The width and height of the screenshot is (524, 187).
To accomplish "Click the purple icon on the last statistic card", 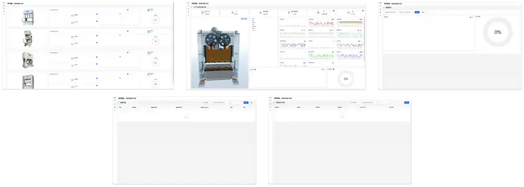I will (348, 13).
